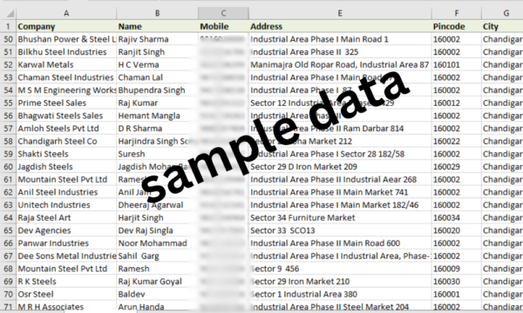Click pincode 160034 cell
523x313 pixels.
tap(456, 218)
